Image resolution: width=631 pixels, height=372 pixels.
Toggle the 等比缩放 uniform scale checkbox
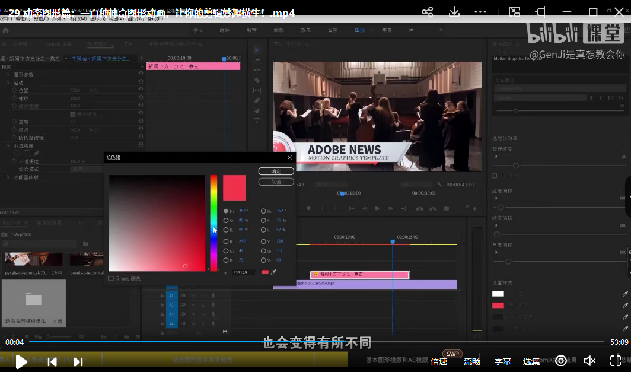[x=73, y=114]
